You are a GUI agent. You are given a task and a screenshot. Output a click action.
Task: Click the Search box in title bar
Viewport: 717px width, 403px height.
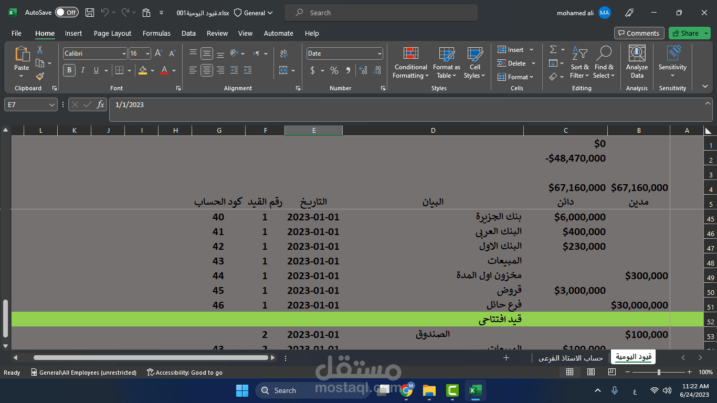coord(381,13)
